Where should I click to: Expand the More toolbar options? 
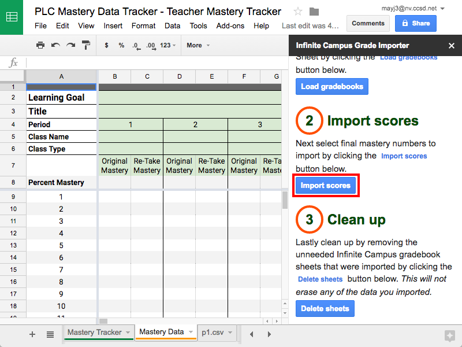coord(198,45)
